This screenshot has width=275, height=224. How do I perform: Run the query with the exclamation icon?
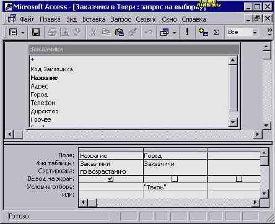[187, 32]
